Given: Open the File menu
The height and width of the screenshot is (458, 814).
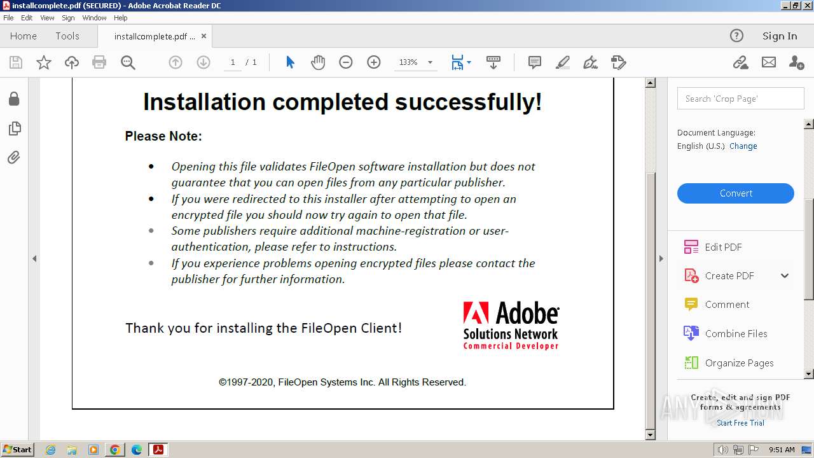Looking at the screenshot, I should point(8,18).
